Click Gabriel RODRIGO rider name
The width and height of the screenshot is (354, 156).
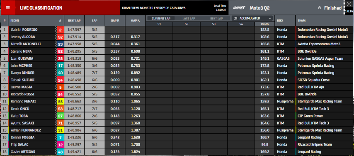(24, 29)
